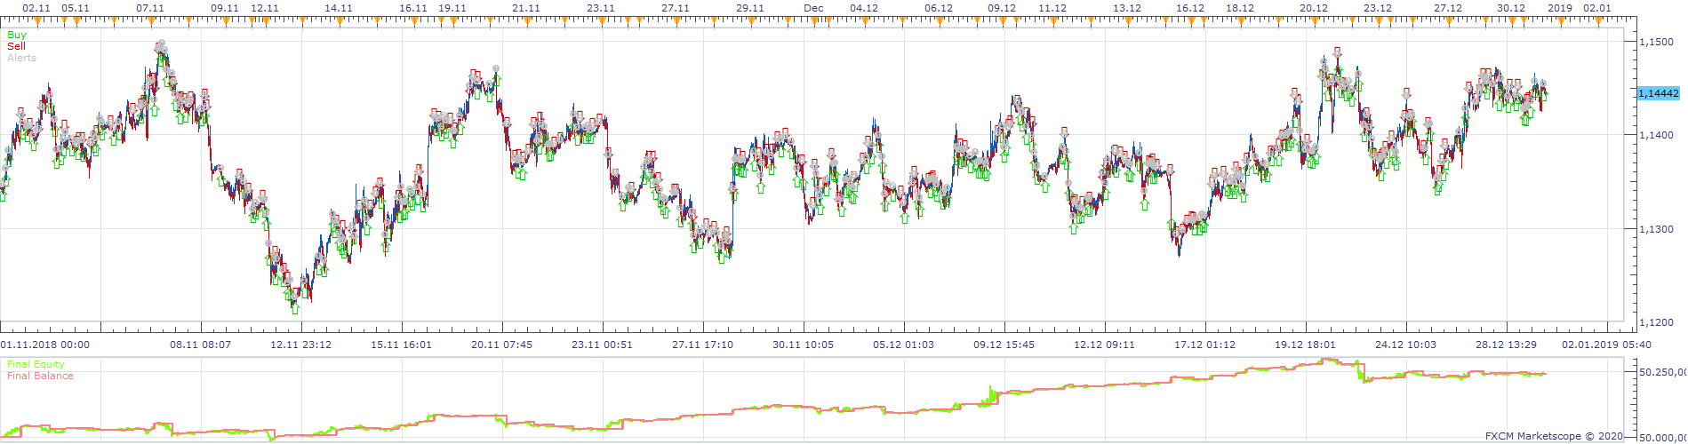Click the orange marker below the 07.11 date
This screenshot has width=1688, height=444.
click(x=150, y=20)
